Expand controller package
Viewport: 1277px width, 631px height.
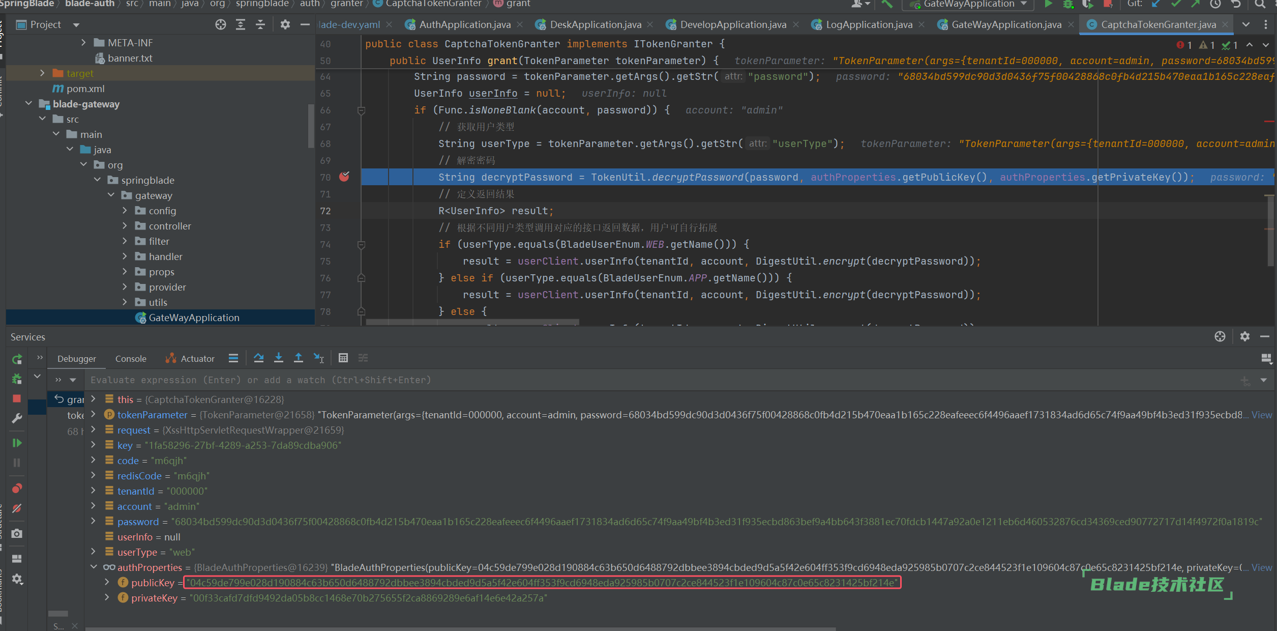click(125, 226)
